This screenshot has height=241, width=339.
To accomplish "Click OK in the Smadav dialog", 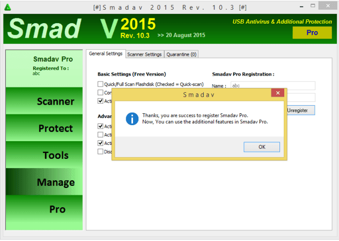I will pos(262,147).
